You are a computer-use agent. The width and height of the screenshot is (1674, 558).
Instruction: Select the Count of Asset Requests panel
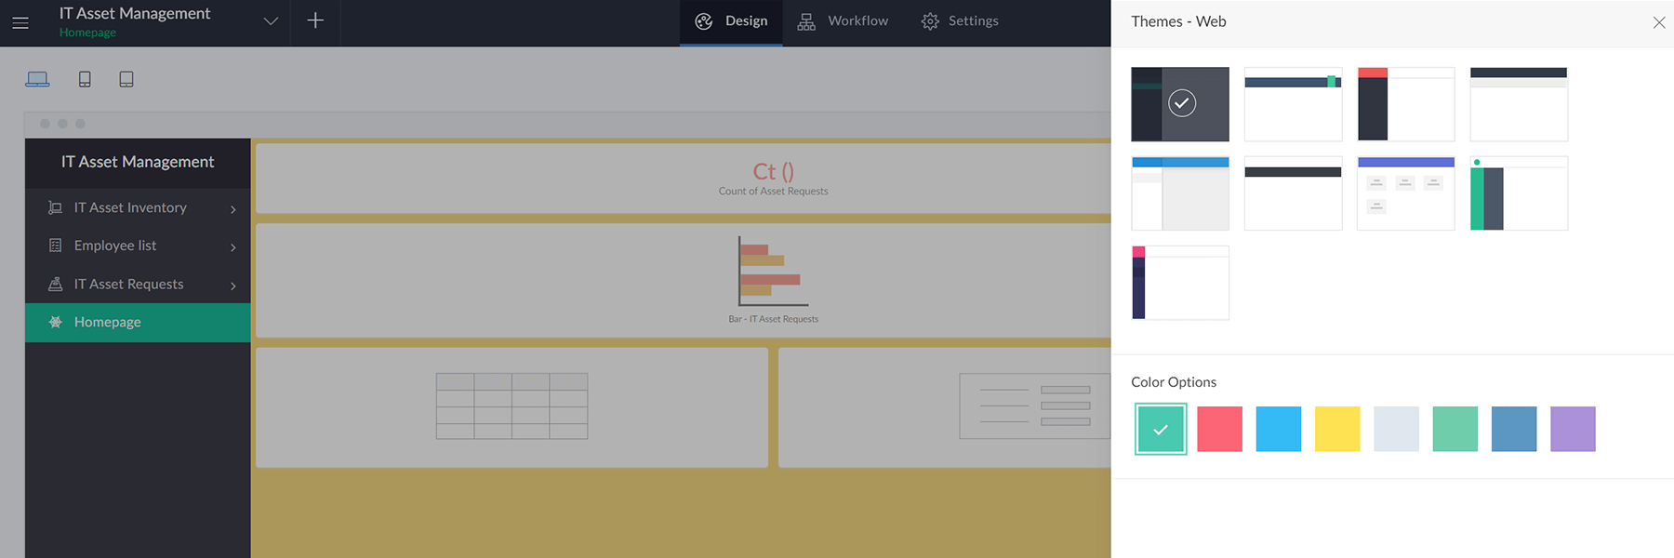click(684, 179)
